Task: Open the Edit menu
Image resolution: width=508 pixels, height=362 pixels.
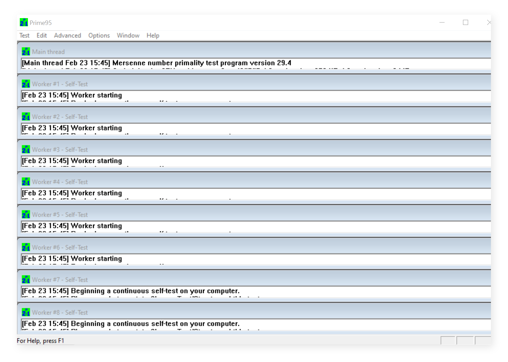Action: (x=42, y=36)
